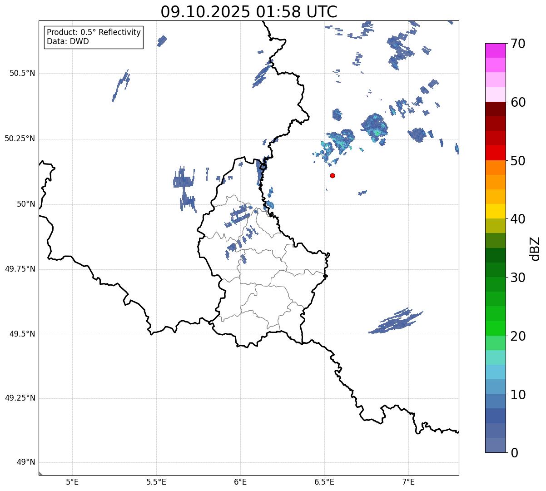Click the bright green colorbar segment above 20
546x491 pixels.
(x=495, y=328)
